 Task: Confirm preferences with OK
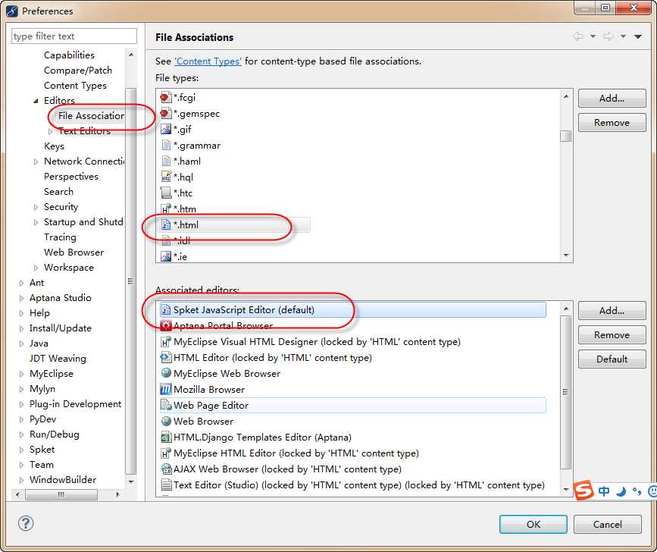point(533,525)
